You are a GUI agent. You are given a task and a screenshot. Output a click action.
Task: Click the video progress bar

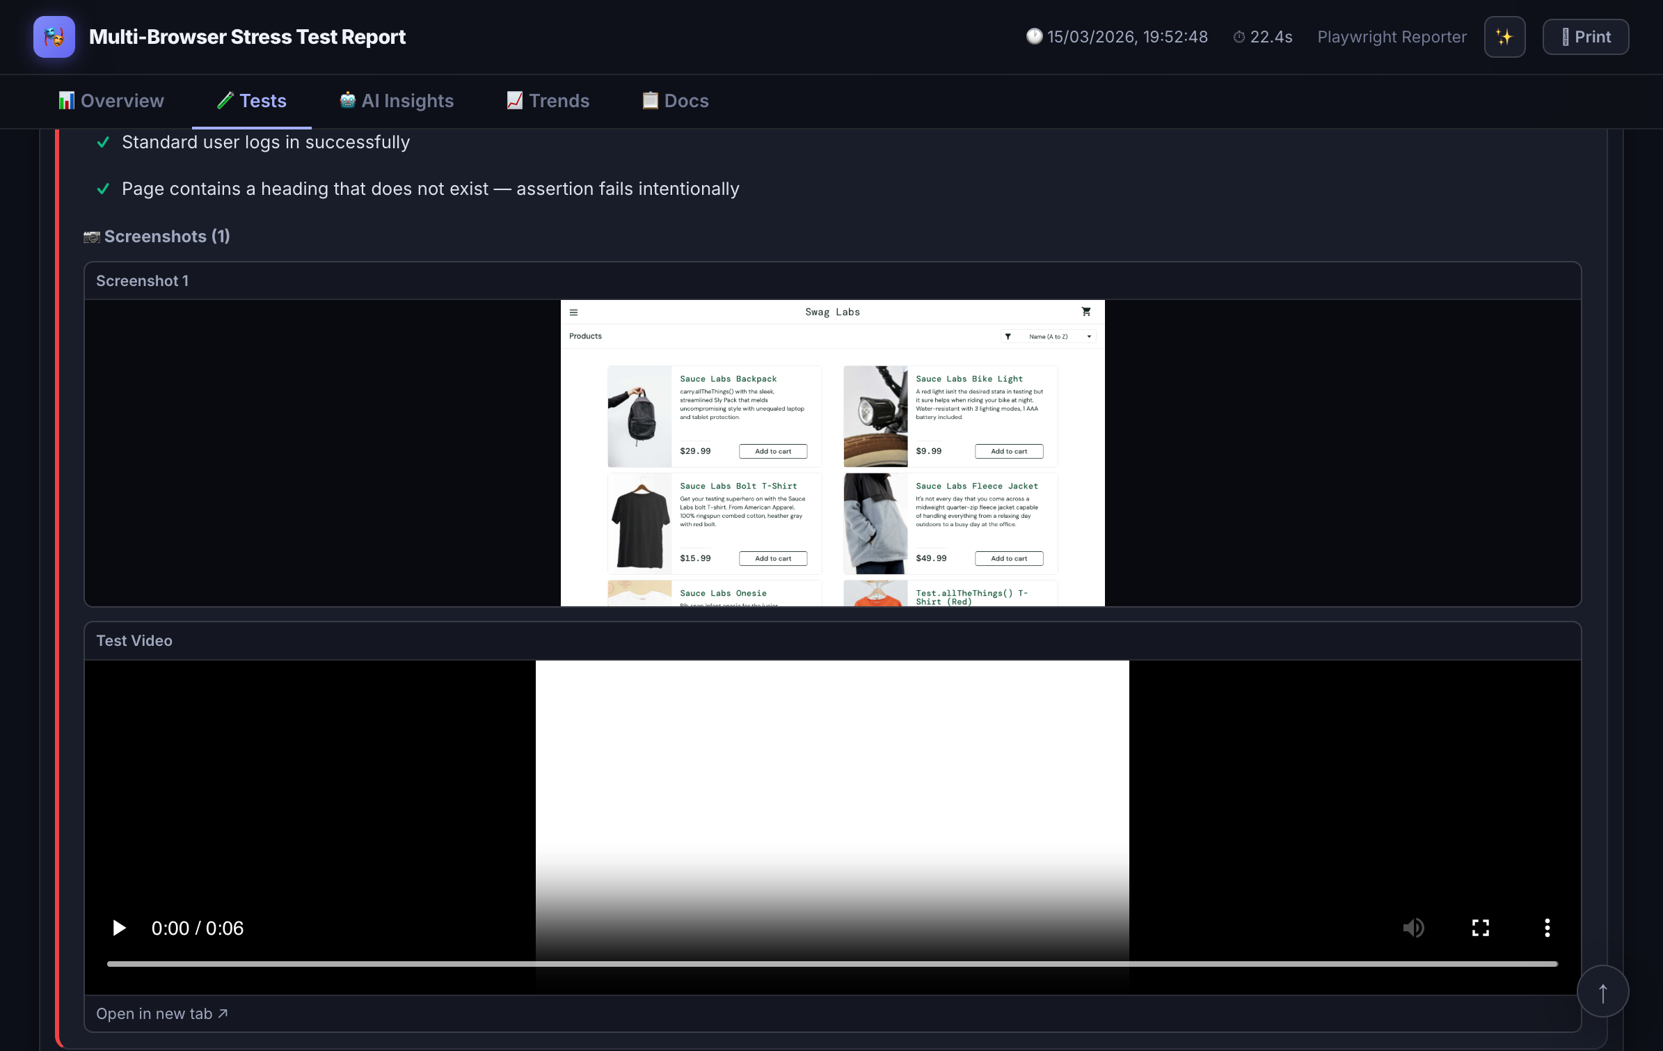(832, 964)
